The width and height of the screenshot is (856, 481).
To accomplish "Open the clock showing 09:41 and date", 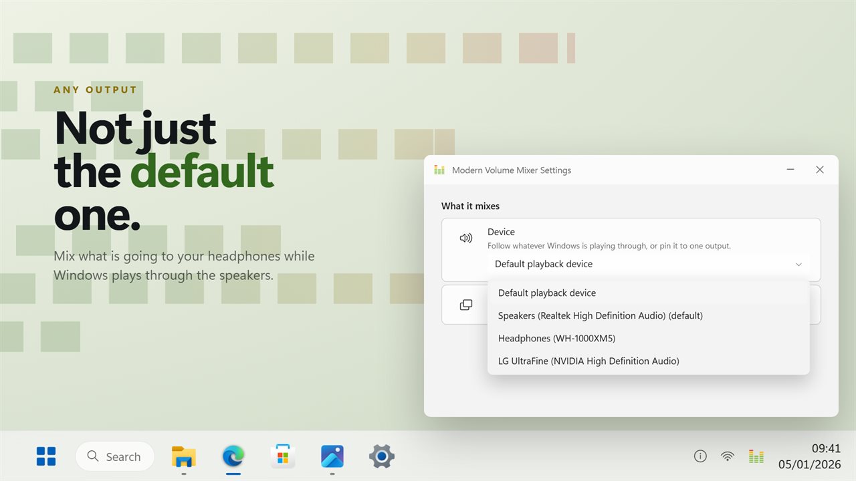I will pos(809,456).
